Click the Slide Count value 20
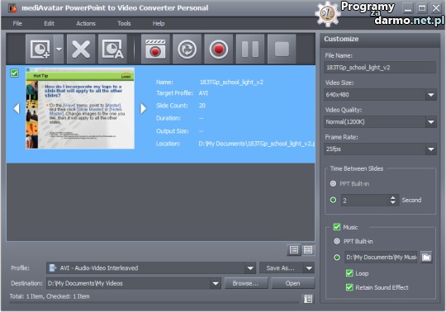Viewport: 446px width, 312px height. [x=202, y=106]
